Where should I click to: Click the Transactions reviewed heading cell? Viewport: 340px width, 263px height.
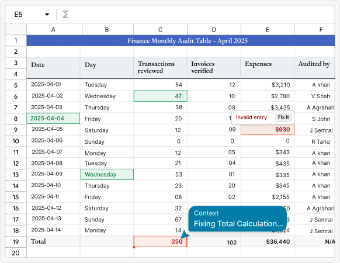pyautogui.click(x=160, y=68)
